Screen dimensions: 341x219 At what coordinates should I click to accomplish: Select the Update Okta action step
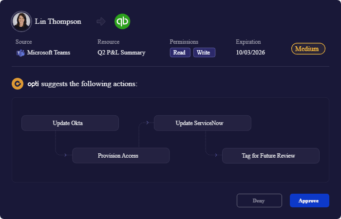tap(70, 123)
